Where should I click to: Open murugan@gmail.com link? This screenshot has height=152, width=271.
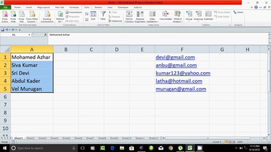coord(181,89)
